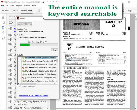The image size is (137, 110).
Task: Click the results list scroll-right arrow
Action: tap(55, 84)
